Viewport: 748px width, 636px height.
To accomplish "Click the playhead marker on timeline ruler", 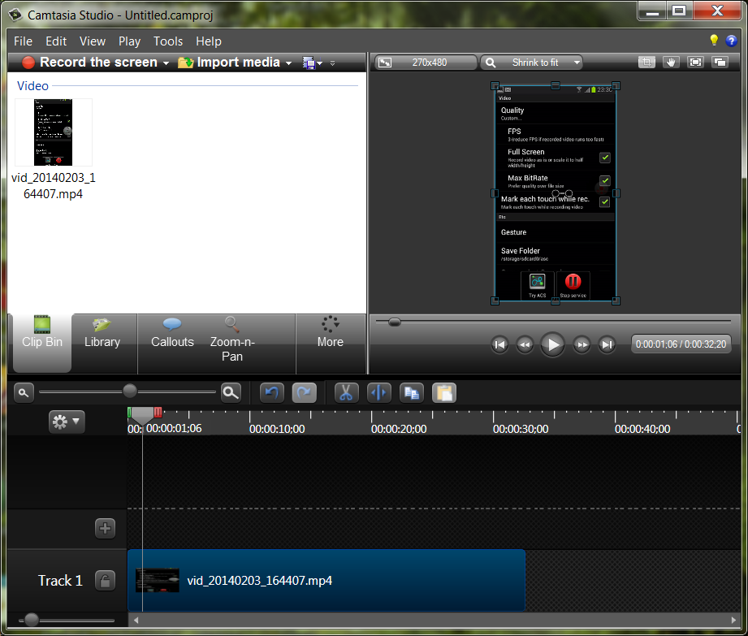I will [x=142, y=416].
